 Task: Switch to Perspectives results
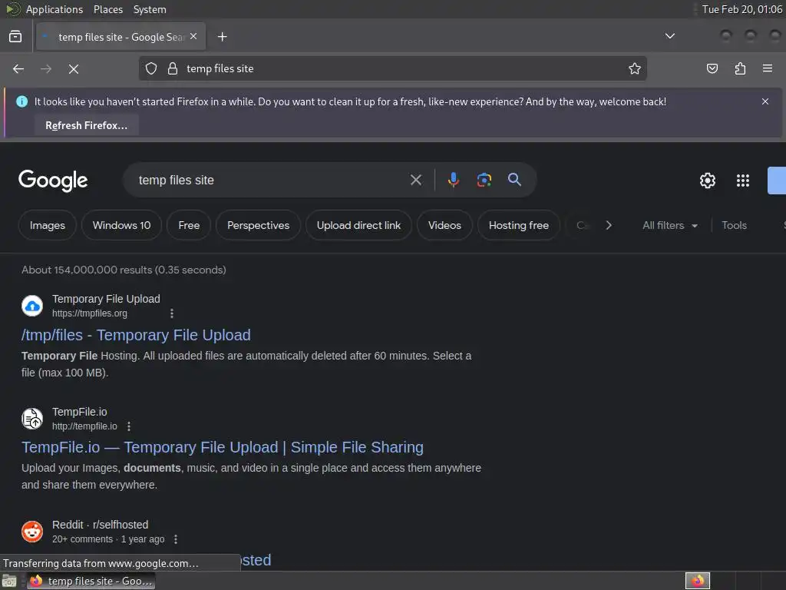(x=258, y=225)
